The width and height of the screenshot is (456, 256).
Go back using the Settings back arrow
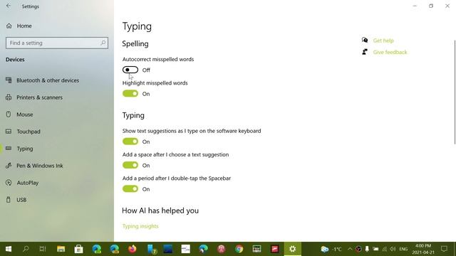(x=9, y=6)
